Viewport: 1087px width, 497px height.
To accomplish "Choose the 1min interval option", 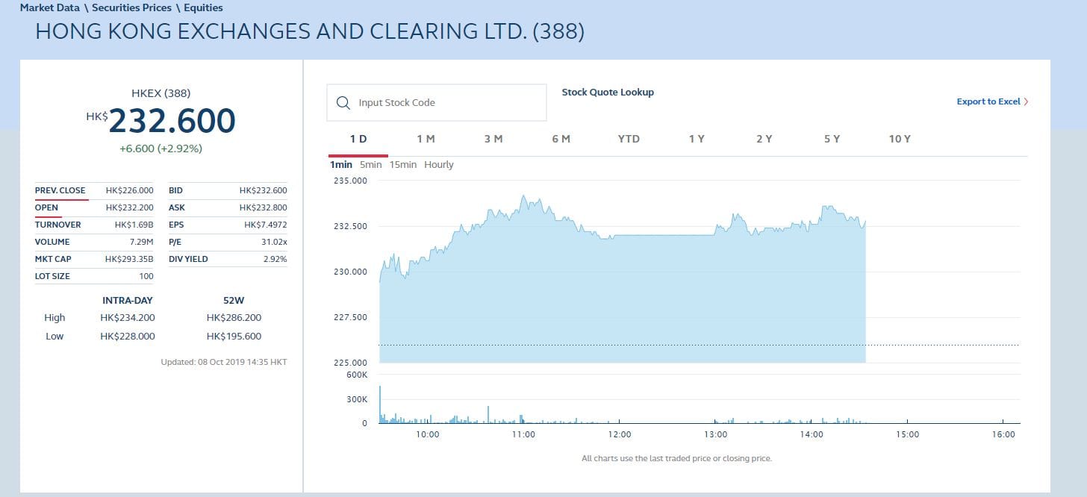I will click(341, 165).
